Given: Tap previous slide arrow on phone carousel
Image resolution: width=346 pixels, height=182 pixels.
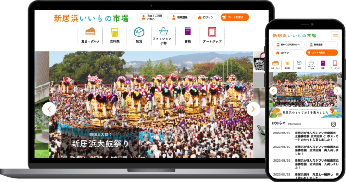Looking at the screenshot, I should [x=273, y=91].
